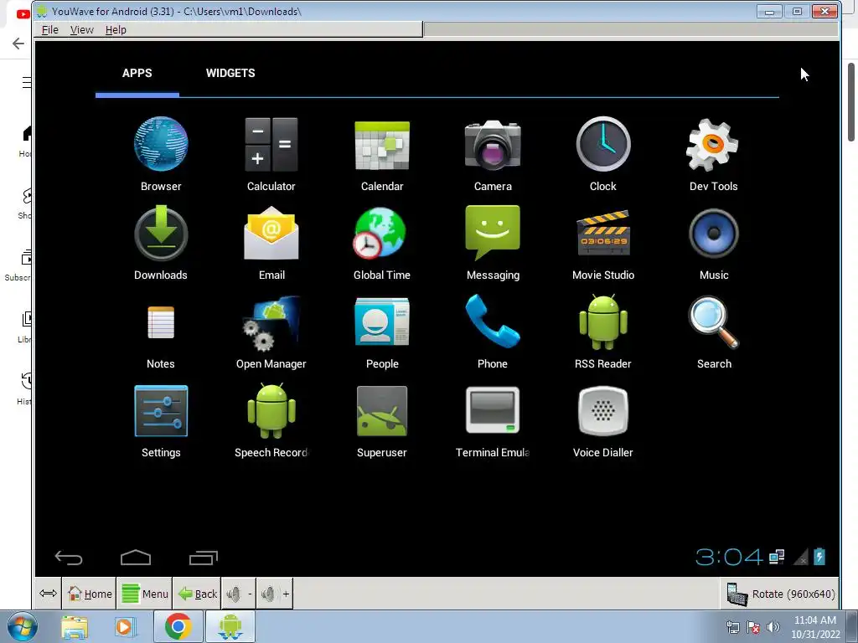Open the View menu
Image resolution: width=858 pixels, height=643 pixels.
(81, 30)
